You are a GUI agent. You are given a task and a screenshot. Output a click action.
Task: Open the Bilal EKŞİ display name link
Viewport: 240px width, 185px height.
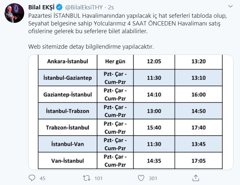click(x=41, y=7)
